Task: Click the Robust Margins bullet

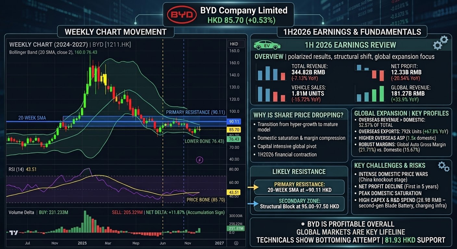Action: click(402, 147)
